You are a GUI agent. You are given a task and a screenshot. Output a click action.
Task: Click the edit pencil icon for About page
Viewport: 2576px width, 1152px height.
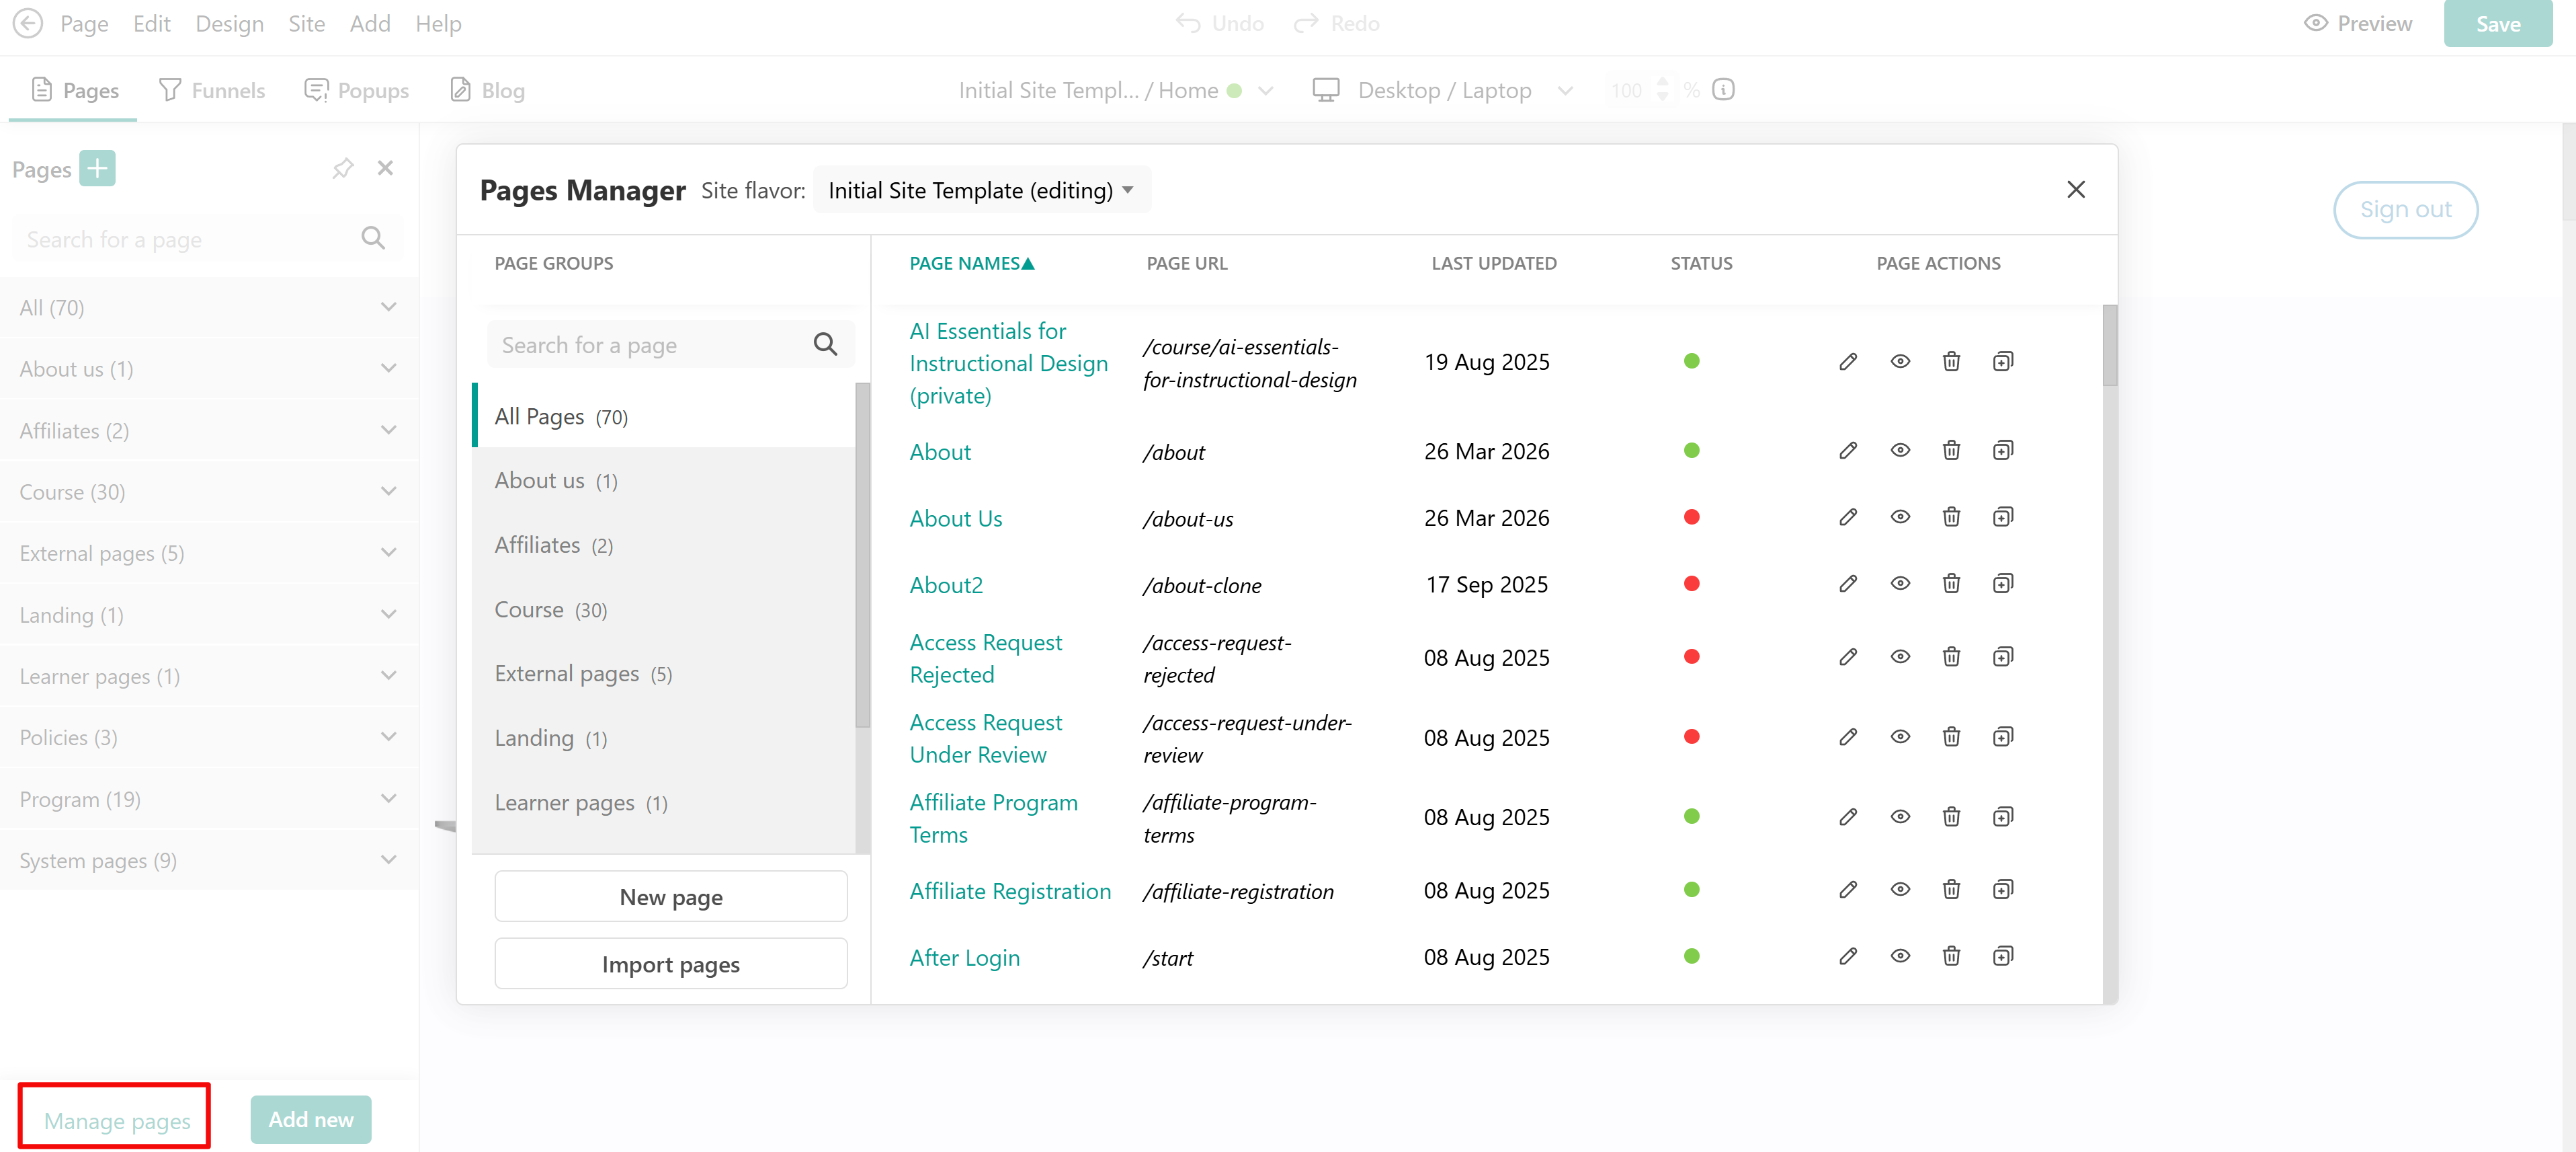click(1847, 451)
